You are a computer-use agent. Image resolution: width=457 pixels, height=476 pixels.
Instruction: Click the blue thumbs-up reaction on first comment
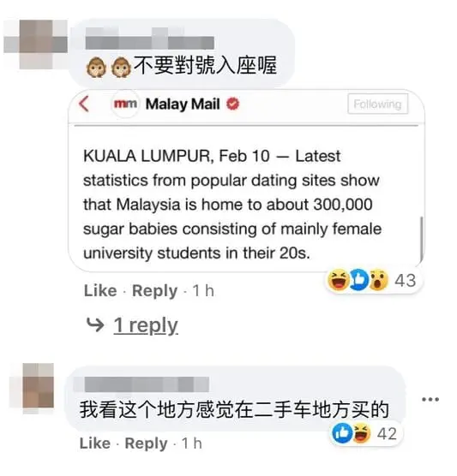(x=358, y=280)
